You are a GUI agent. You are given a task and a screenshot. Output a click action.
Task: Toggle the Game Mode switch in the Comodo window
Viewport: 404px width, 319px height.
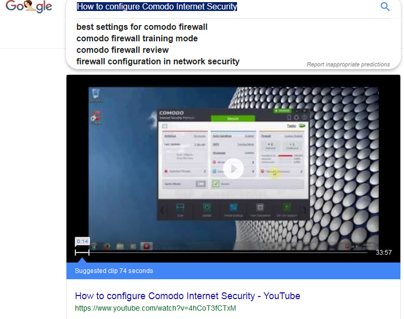tap(201, 184)
